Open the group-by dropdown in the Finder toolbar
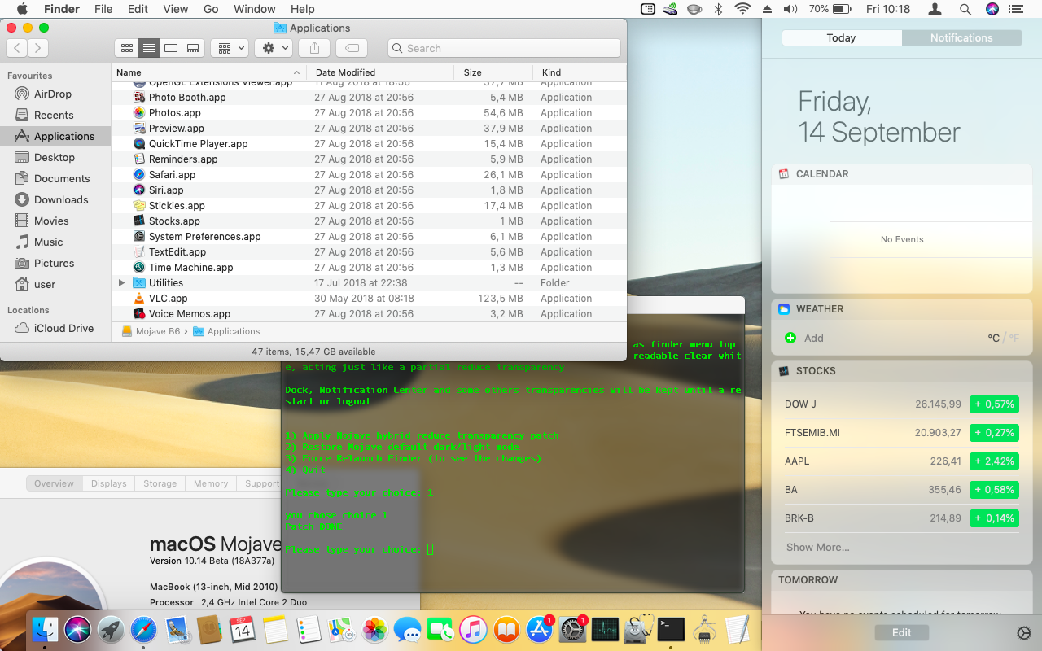Screen dimensions: 1042x651 [229, 48]
